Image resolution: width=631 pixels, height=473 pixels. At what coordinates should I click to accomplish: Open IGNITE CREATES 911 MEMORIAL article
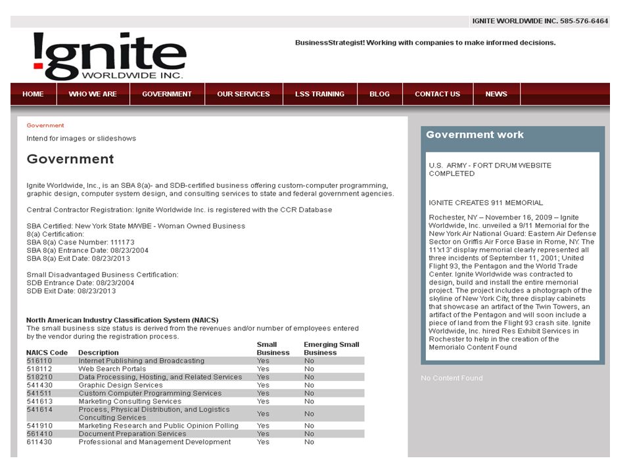[486, 203]
